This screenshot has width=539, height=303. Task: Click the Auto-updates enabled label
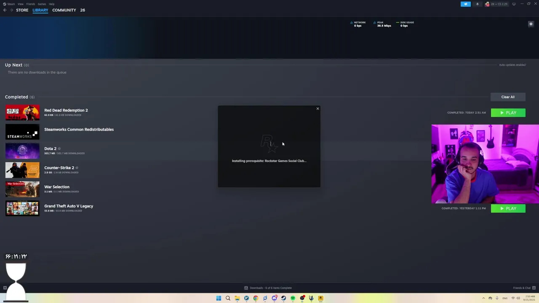(512, 65)
